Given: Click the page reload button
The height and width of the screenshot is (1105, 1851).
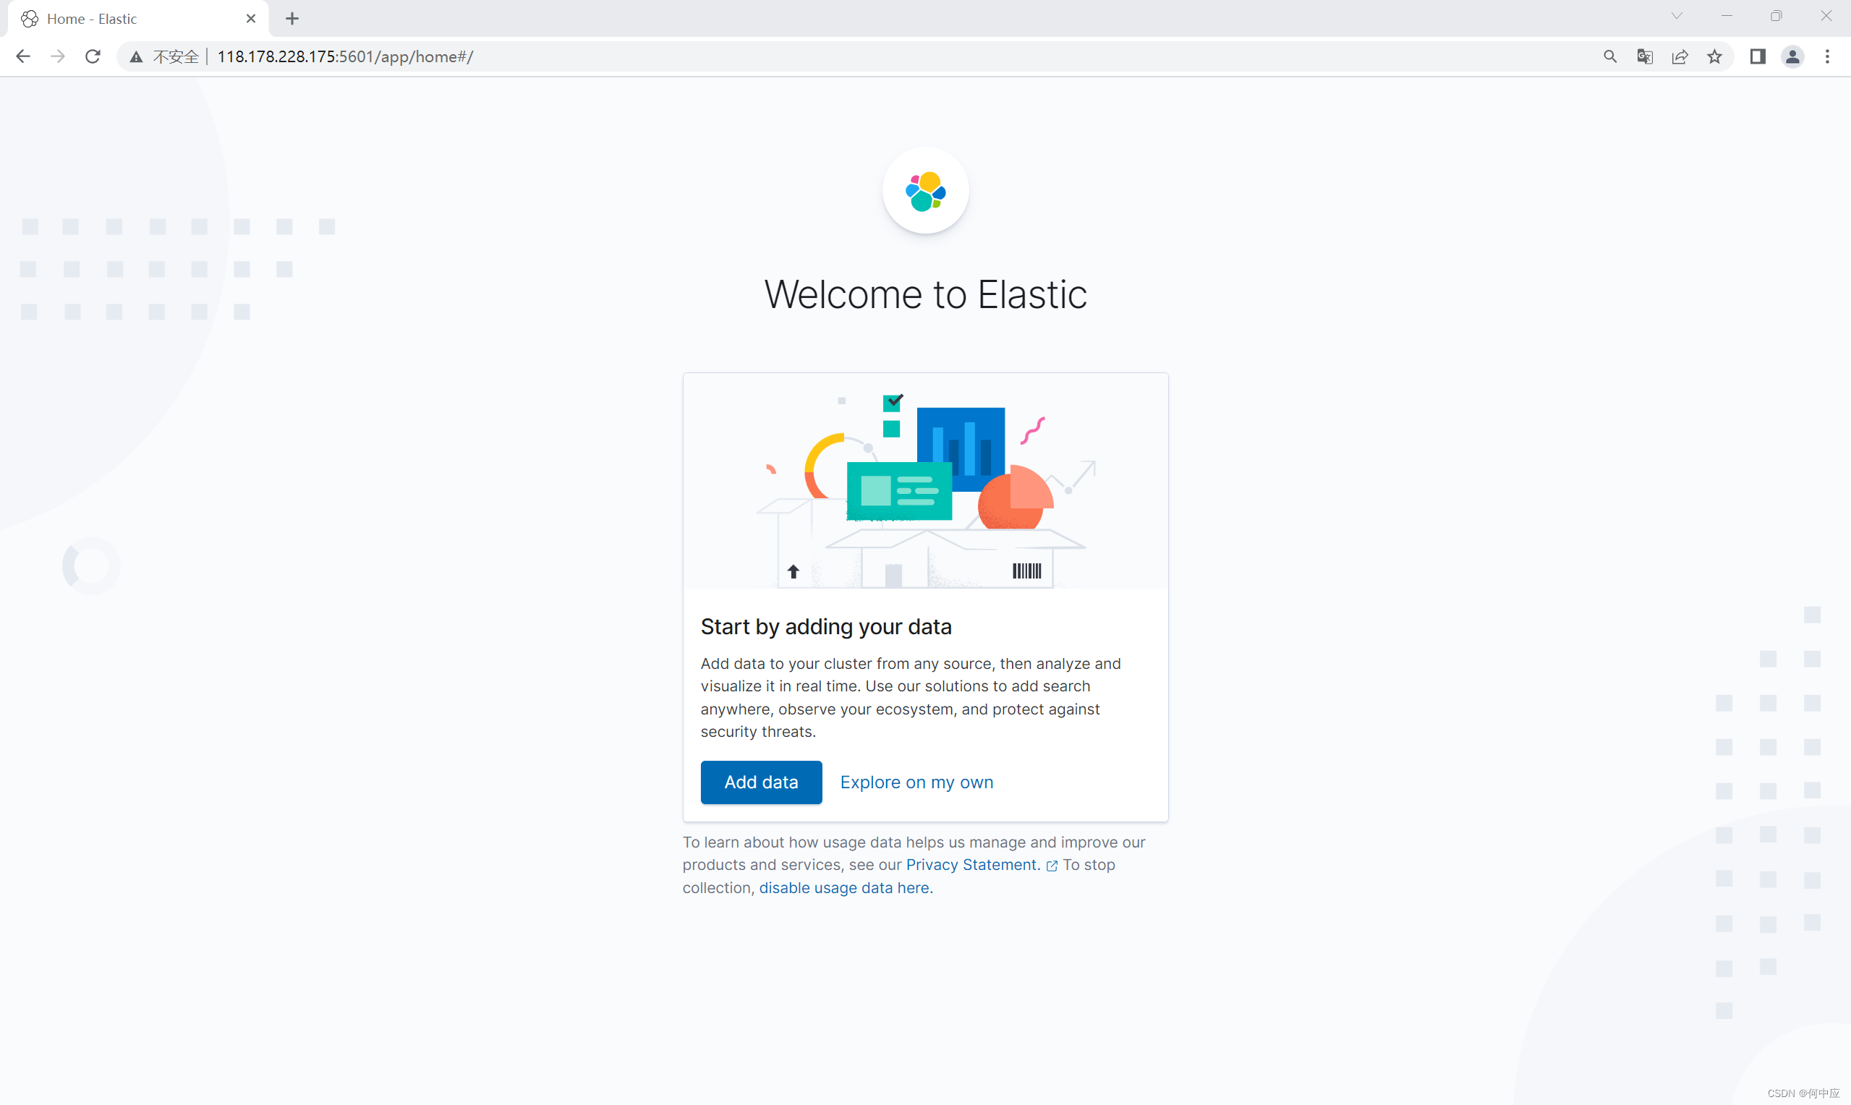Looking at the screenshot, I should [93, 55].
